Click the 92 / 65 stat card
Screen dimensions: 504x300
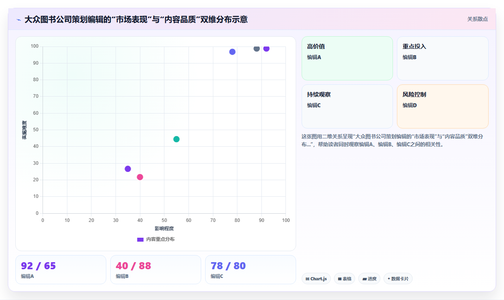coord(61,270)
